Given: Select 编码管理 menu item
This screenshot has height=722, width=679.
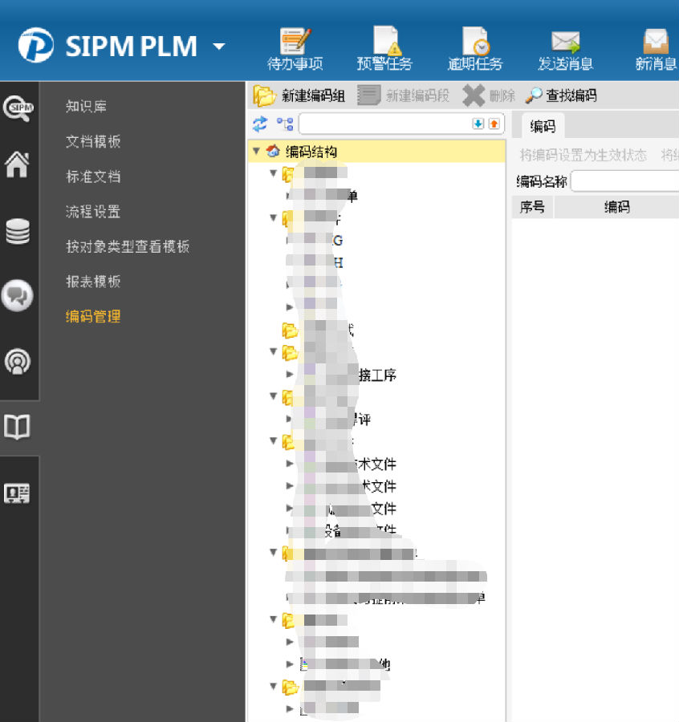Looking at the screenshot, I should [x=93, y=316].
